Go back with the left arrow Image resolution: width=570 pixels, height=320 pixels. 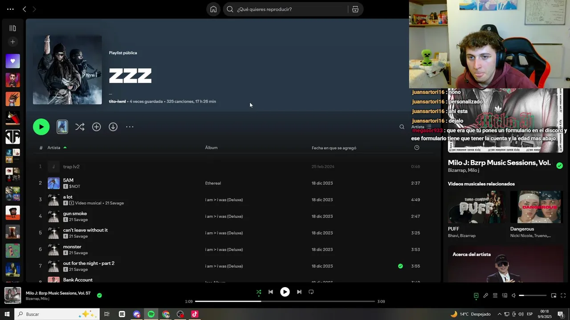[x=24, y=9]
